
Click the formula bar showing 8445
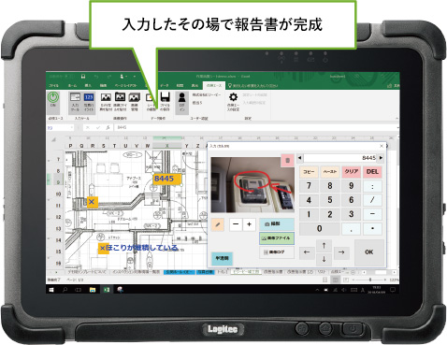(255, 127)
